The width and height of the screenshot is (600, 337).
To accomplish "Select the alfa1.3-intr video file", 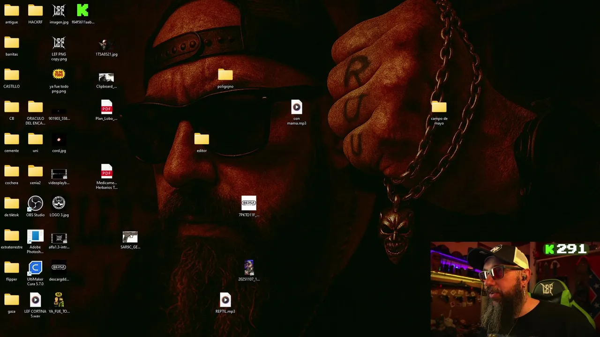I will tap(59, 238).
